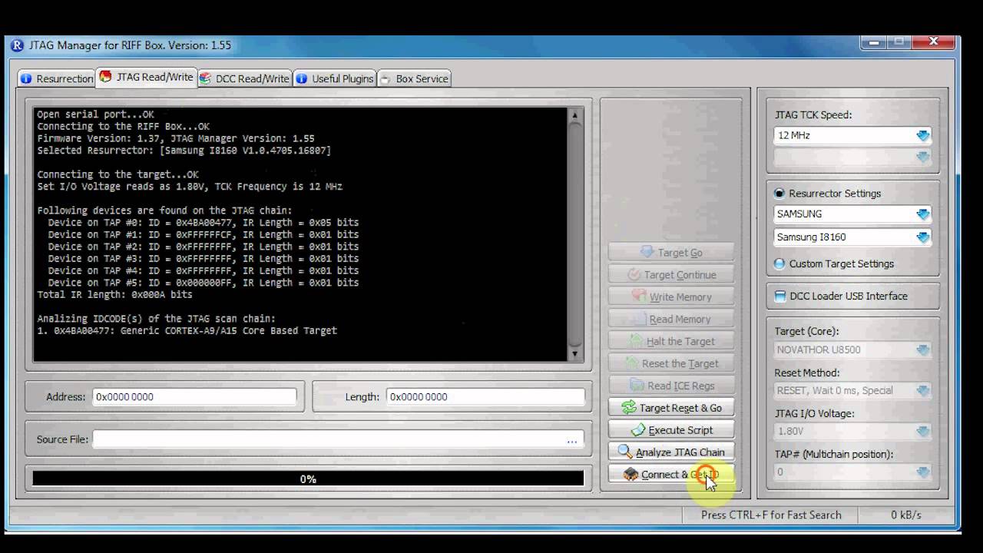Click the Read ICE Regs button

(671, 386)
